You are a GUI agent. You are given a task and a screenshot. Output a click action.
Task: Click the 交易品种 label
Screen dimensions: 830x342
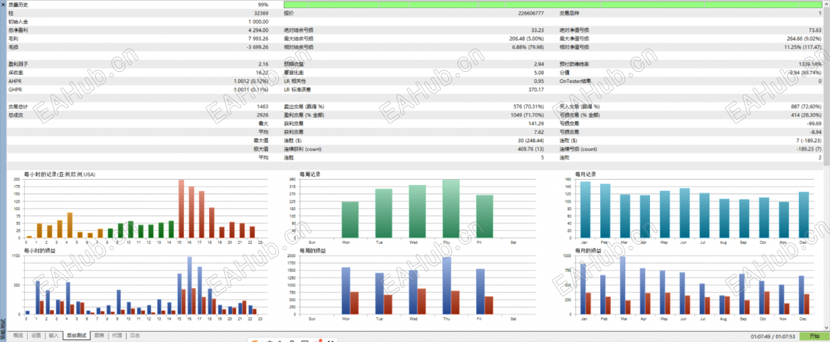570,12
